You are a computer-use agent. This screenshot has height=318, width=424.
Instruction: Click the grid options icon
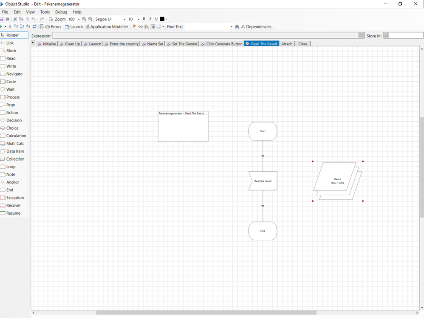(159, 26)
